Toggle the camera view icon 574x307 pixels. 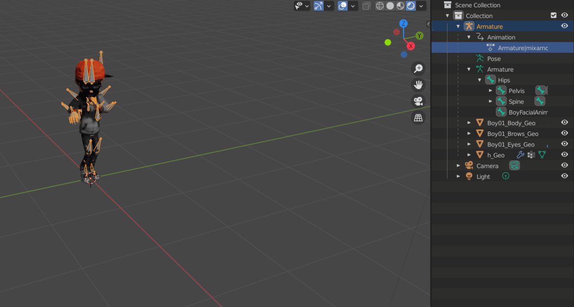418,101
